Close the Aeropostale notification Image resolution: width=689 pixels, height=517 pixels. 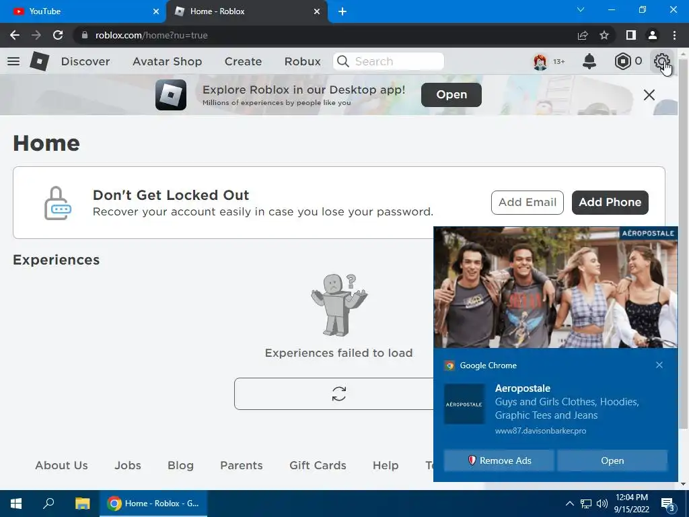coord(659,365)
